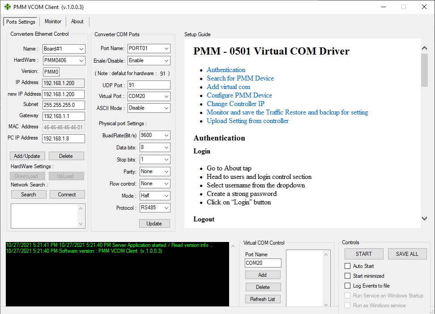
Task: Click the 'Go to About tap' guide line
Action: coord(229,168)
